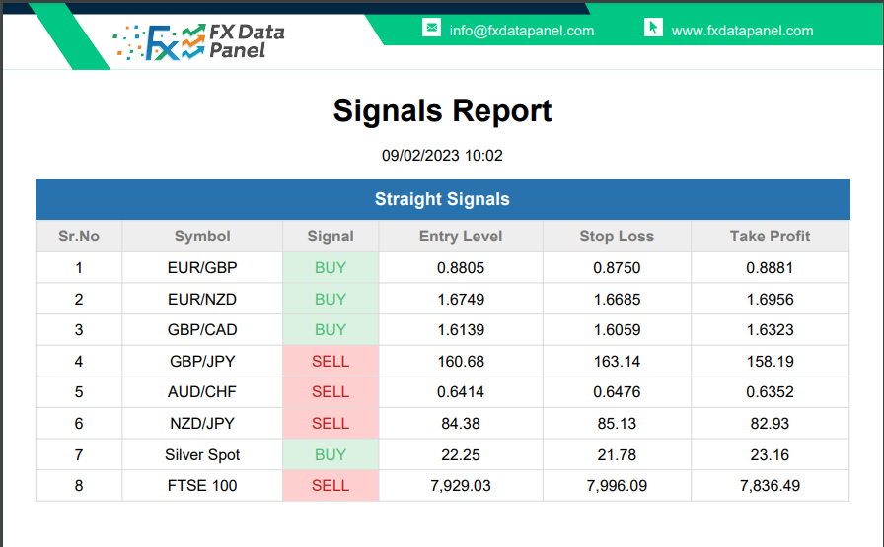Click entry level 22.25
This screenshot has height=547, width=884.
tap(461, 454)
